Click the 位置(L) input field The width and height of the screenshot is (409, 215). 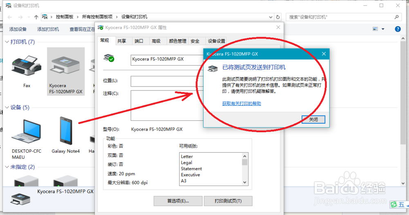(x=167, y=81)
